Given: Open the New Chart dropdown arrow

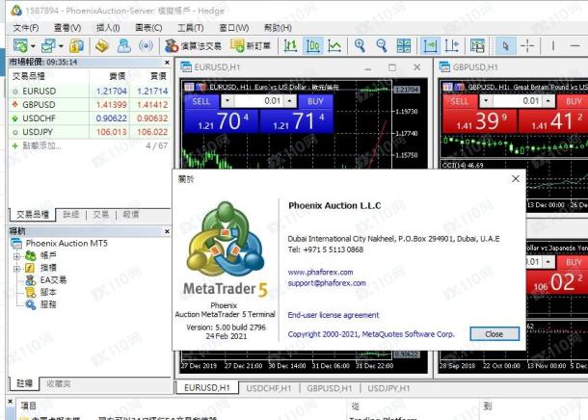Looking at the screenshot, I should (33, 46).
